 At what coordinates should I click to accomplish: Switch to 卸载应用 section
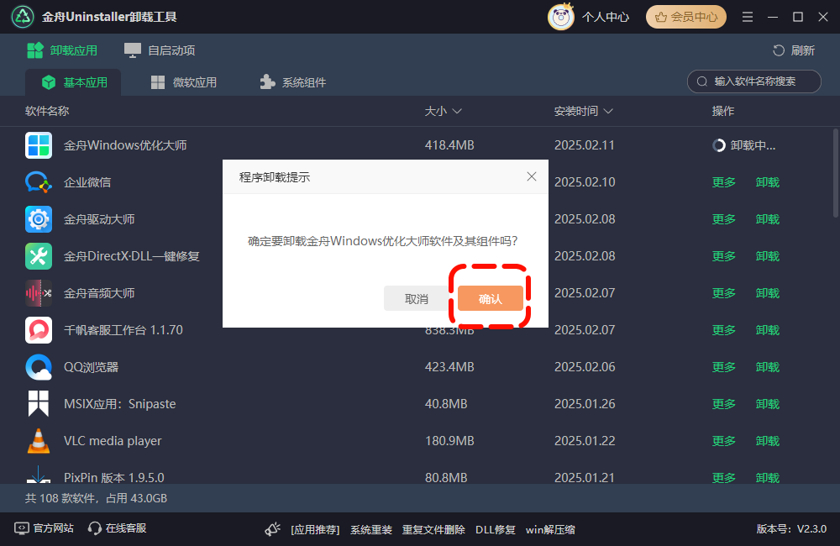[62, 50]
